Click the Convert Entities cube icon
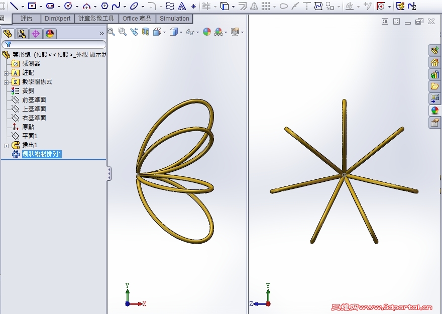 pos(225,6)
